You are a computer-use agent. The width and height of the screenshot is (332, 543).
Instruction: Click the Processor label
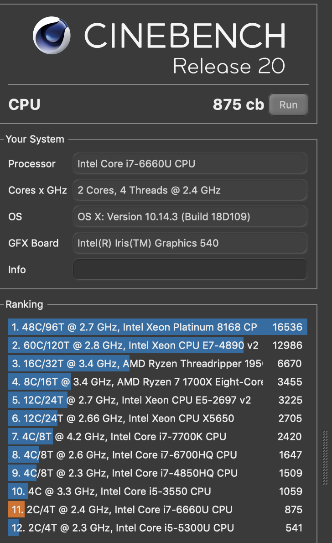(32, 164)
